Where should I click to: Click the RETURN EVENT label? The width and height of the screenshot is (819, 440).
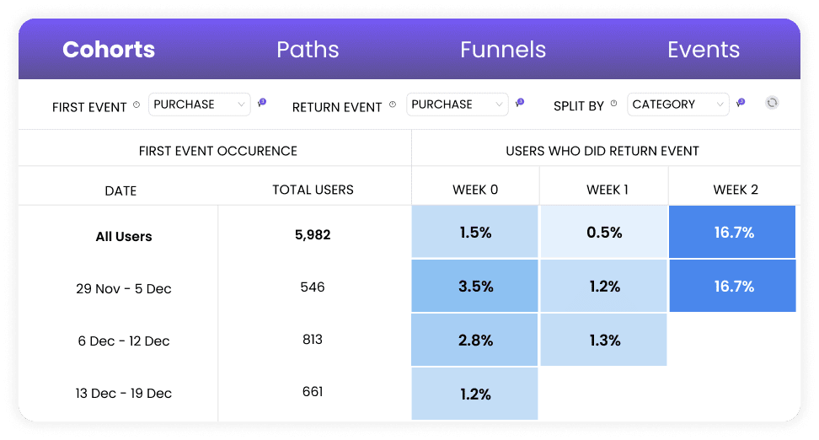click(337, 107)
